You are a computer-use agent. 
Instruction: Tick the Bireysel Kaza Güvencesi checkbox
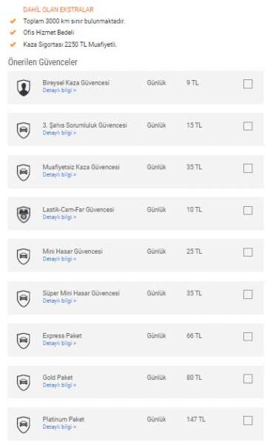(248, 84)
